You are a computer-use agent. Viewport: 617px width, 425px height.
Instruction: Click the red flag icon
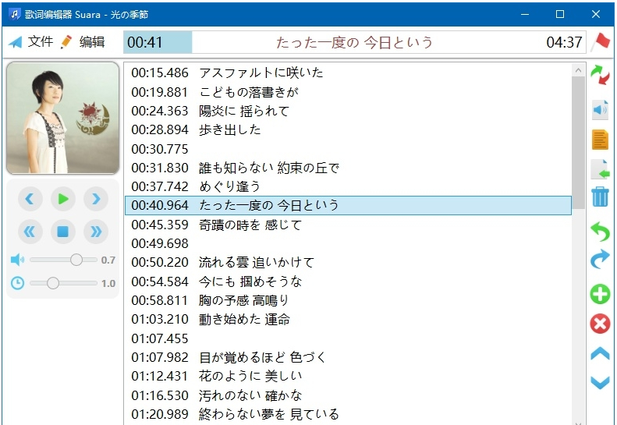tap(601, 41)
